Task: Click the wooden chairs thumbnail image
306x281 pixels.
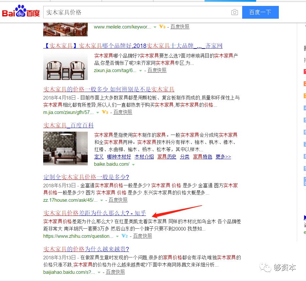Action: click(65, 66)
